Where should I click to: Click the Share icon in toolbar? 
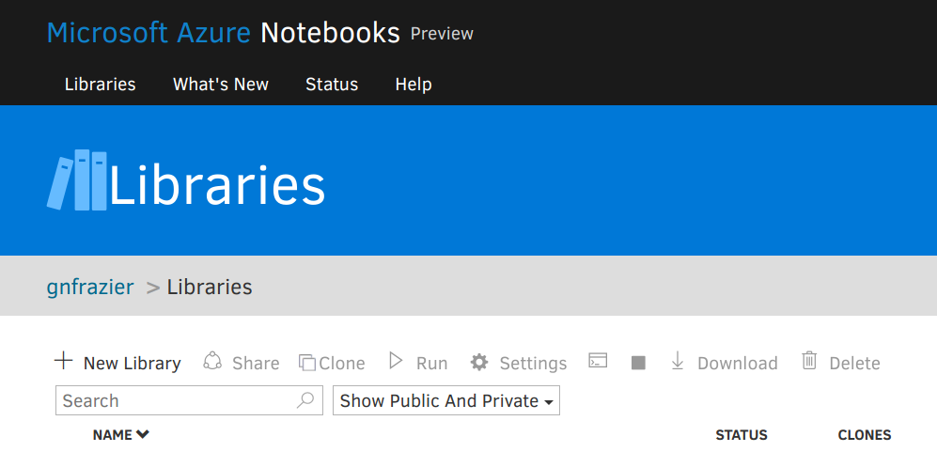[212, 361]
